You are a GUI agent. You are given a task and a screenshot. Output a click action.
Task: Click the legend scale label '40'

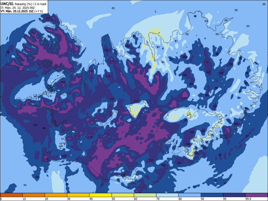tap(91, 199)
